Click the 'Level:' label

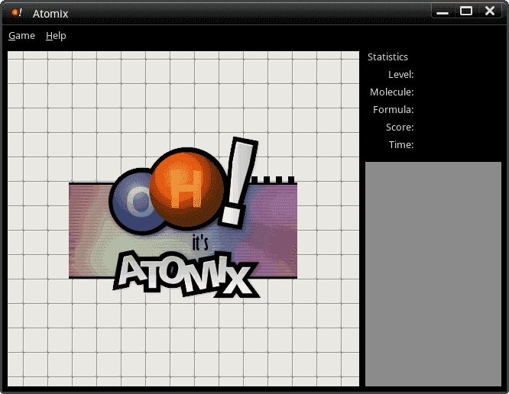pos(401,75)
